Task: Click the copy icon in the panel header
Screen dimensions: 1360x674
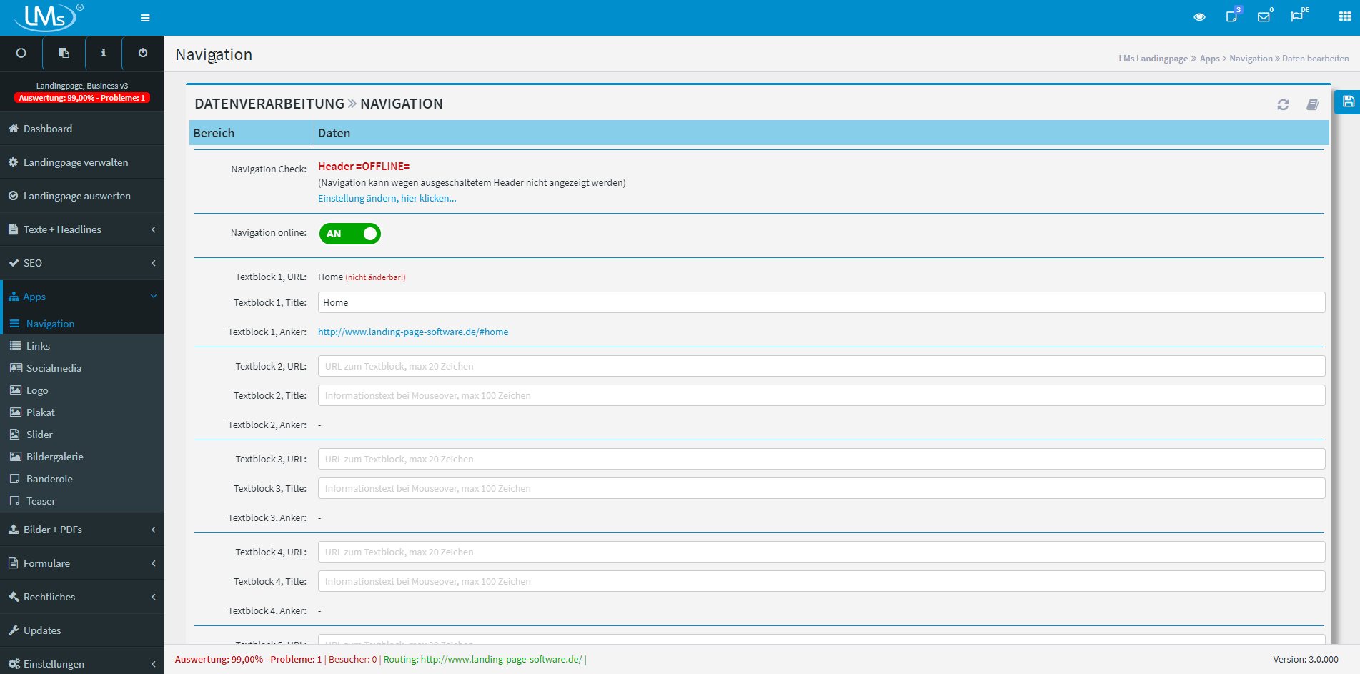Action: (1312, 104)
